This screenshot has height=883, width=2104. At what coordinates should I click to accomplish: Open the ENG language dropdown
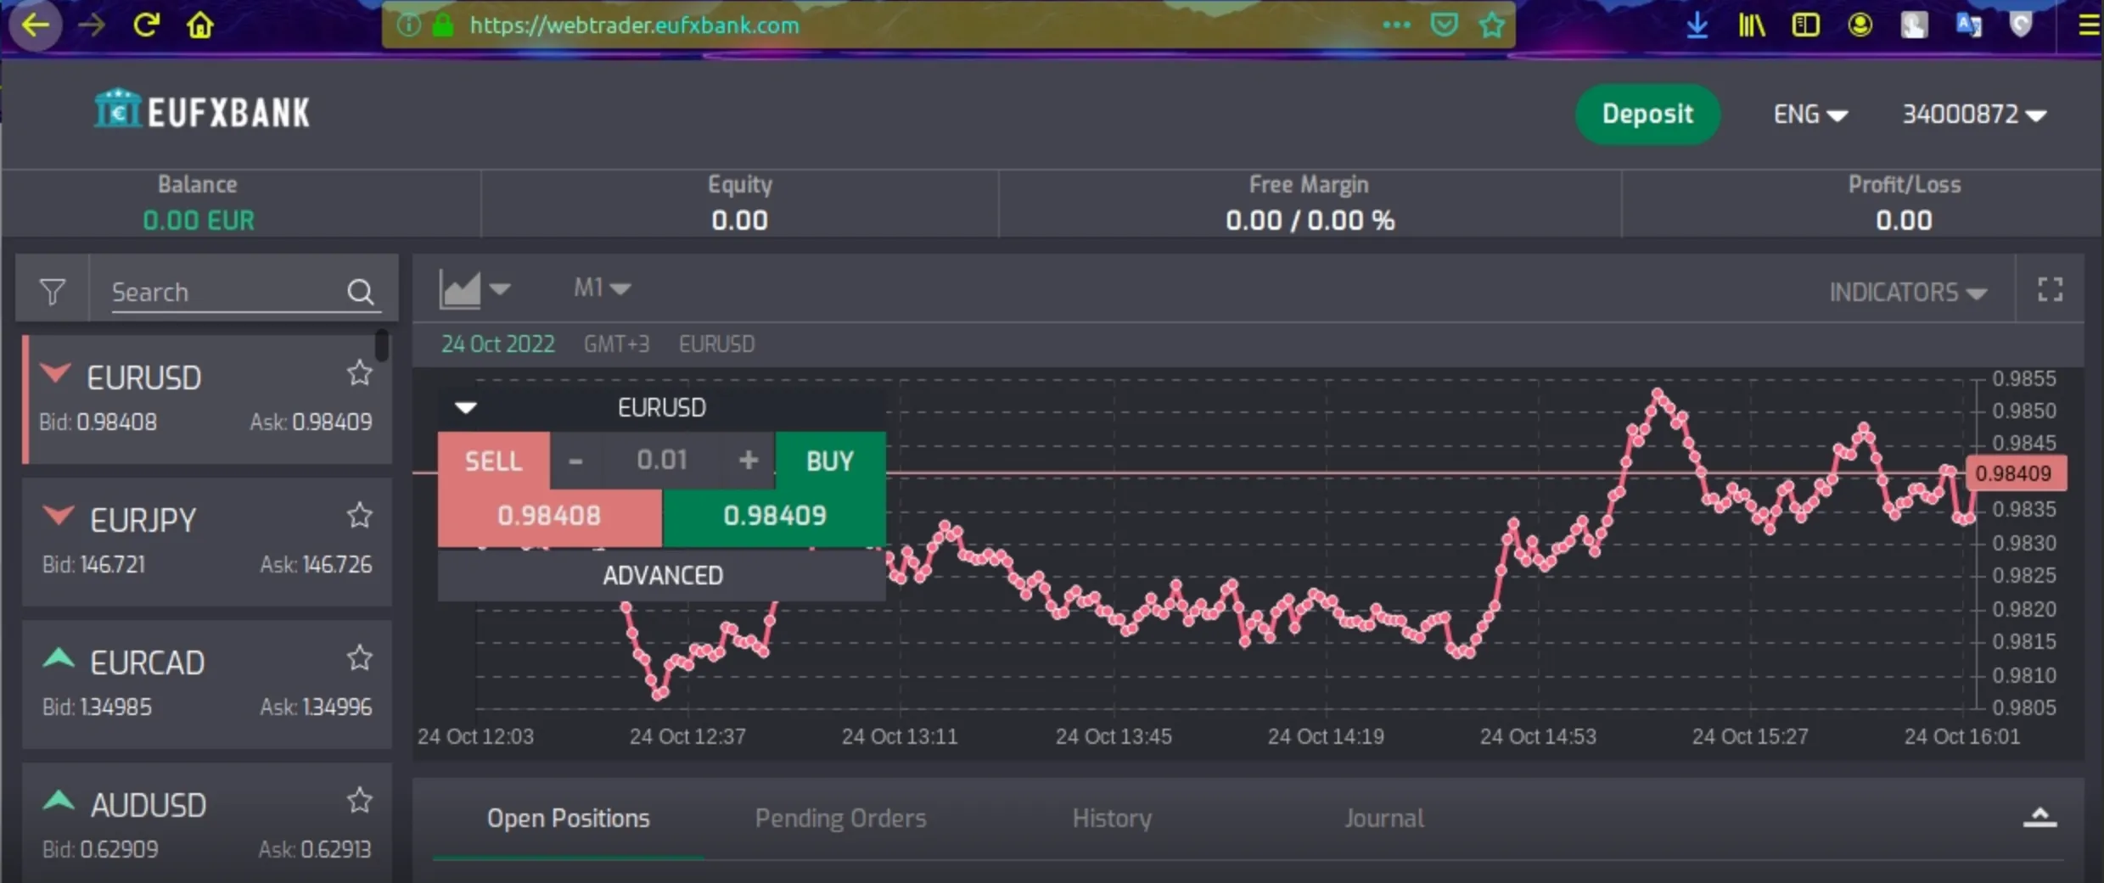(1810, 114)
